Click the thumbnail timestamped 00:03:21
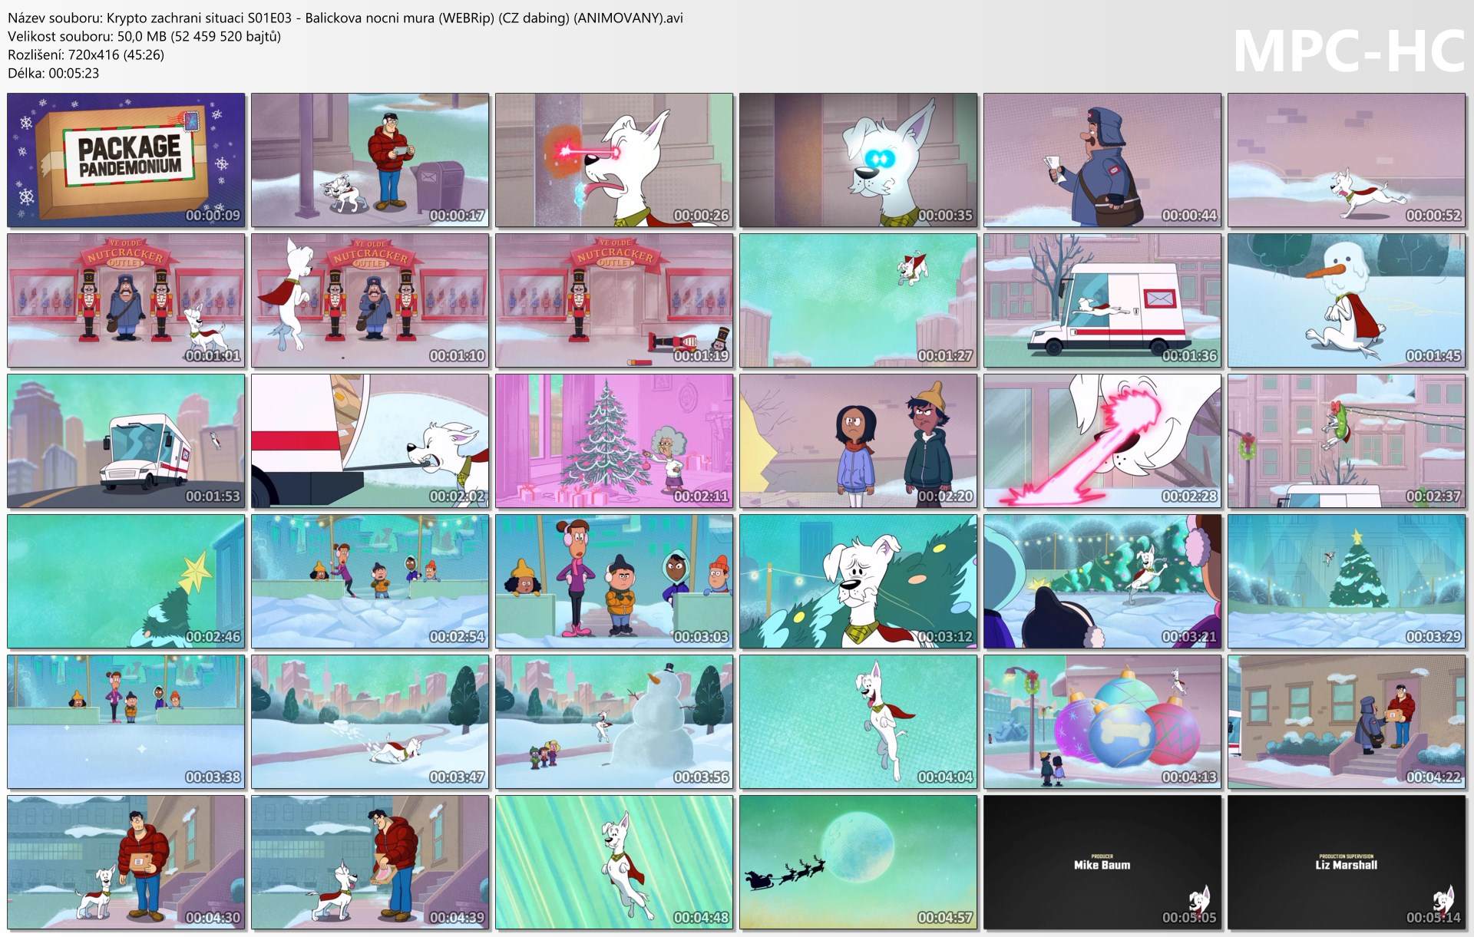 (x=1102, y=582)
